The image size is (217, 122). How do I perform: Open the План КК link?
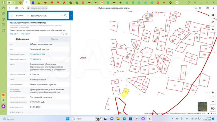(25, 34)
